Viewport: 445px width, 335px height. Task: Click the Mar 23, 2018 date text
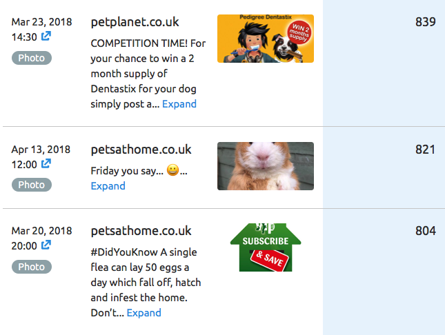coord(41,22)
